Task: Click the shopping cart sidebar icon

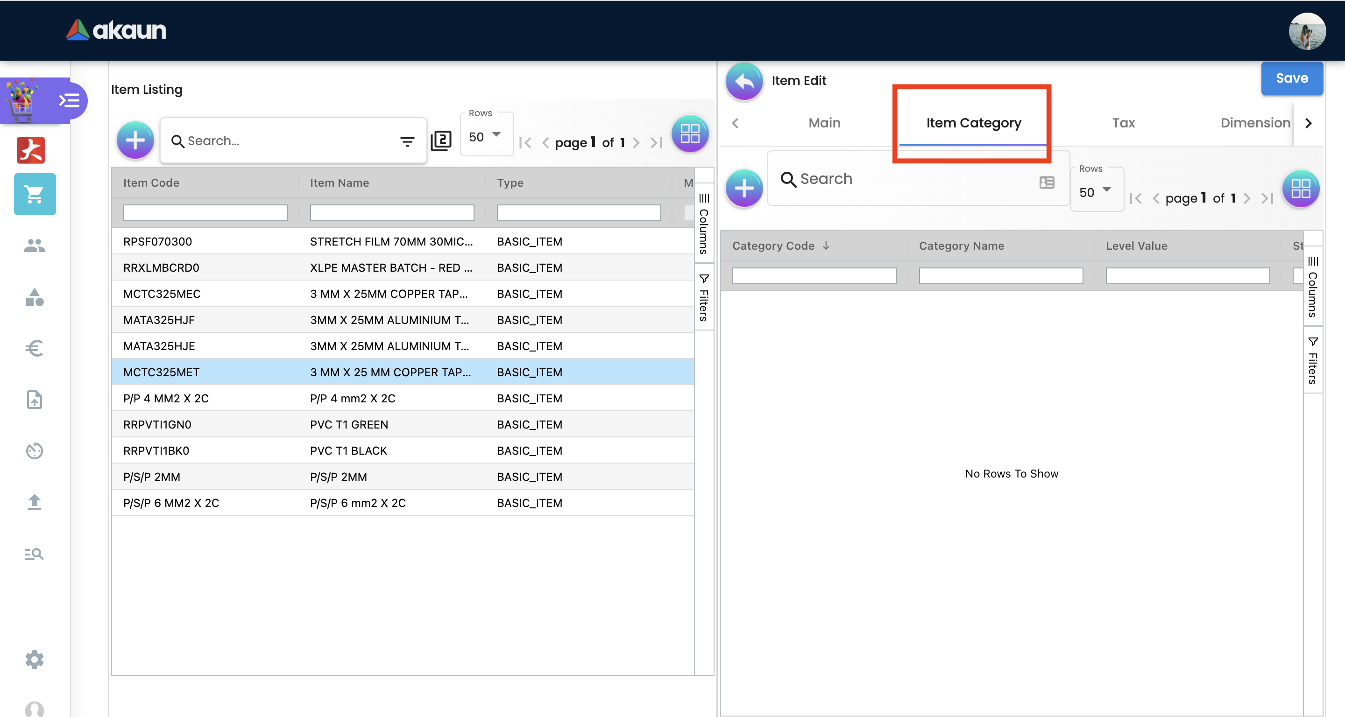Action: coord(35,194)
